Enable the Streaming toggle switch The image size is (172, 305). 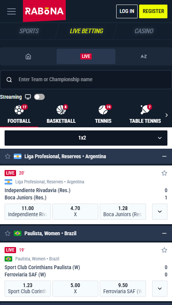point(39,97)
